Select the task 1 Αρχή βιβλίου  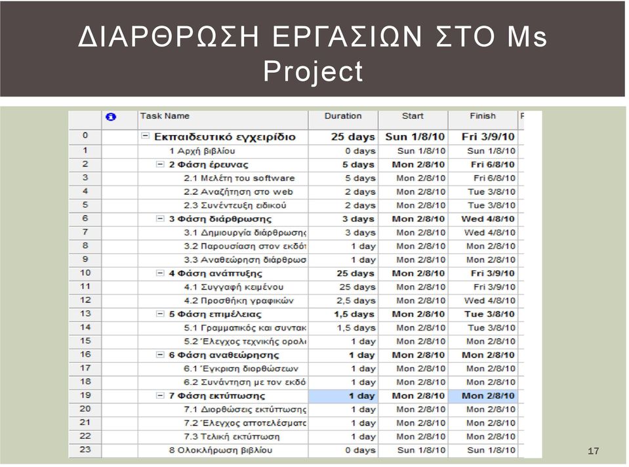(202, 152)
